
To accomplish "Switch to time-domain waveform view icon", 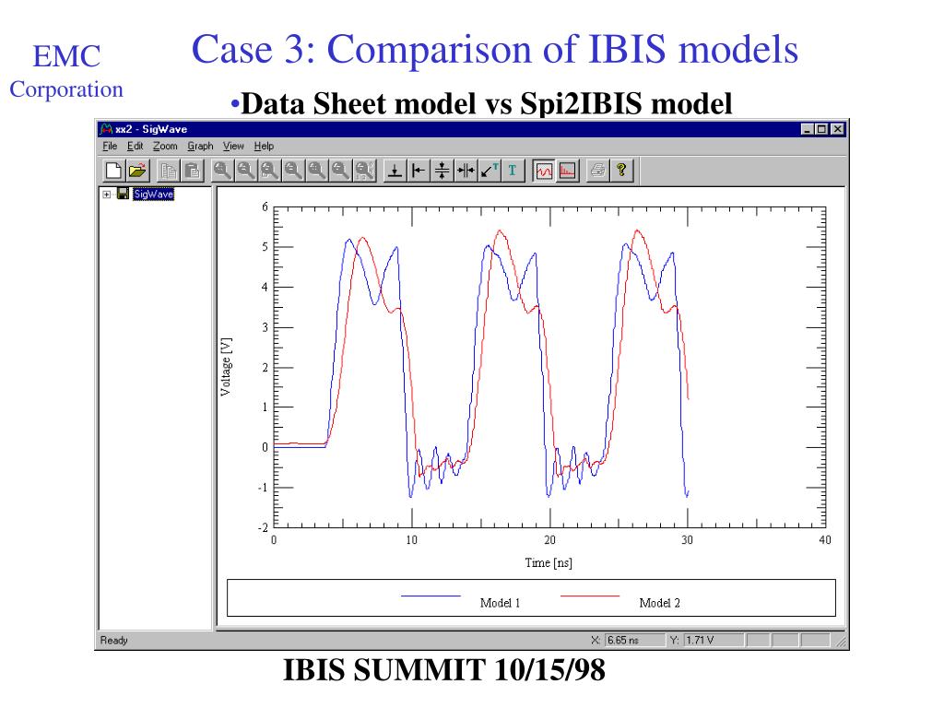I will 544,171.
